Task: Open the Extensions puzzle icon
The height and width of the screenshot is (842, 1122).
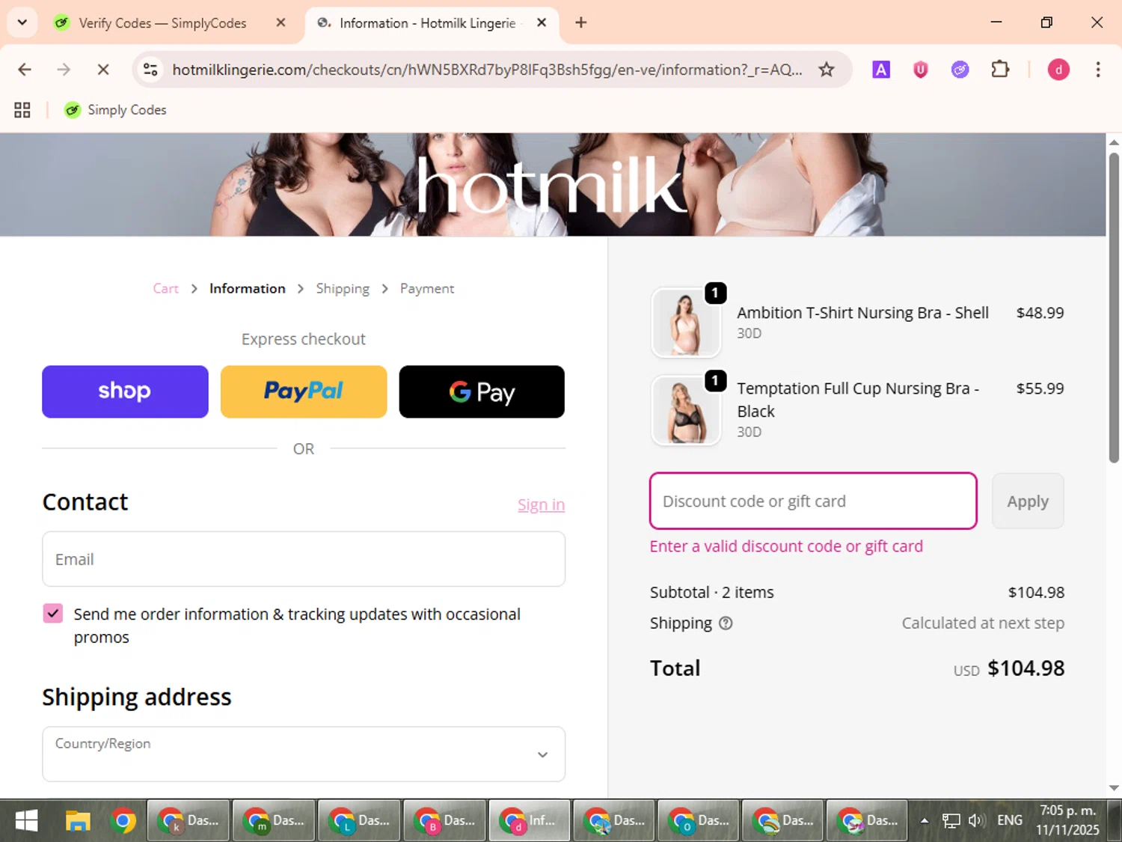Action: (x=1000, y=70)
